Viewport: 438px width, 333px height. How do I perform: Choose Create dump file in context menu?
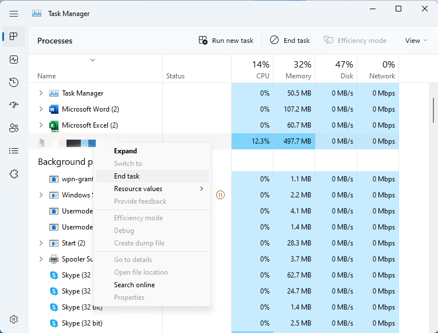tap(152, 243)
